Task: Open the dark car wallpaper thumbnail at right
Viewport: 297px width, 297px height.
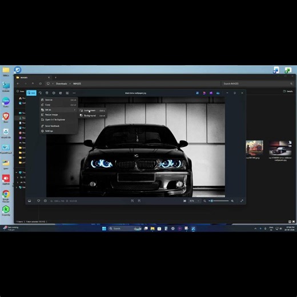Action: (280, 148)
